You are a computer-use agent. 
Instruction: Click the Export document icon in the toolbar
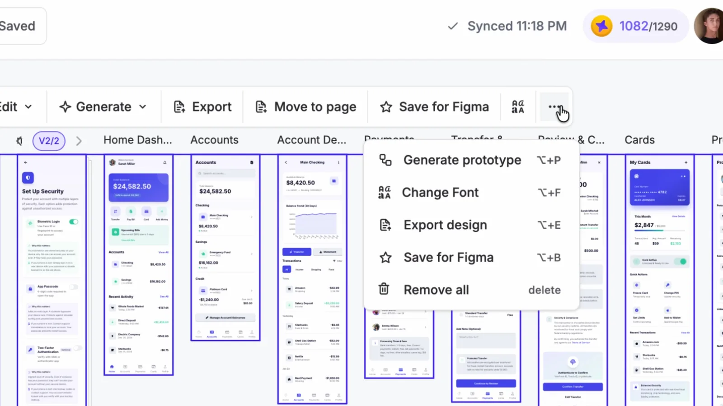(x=179, y=107)
